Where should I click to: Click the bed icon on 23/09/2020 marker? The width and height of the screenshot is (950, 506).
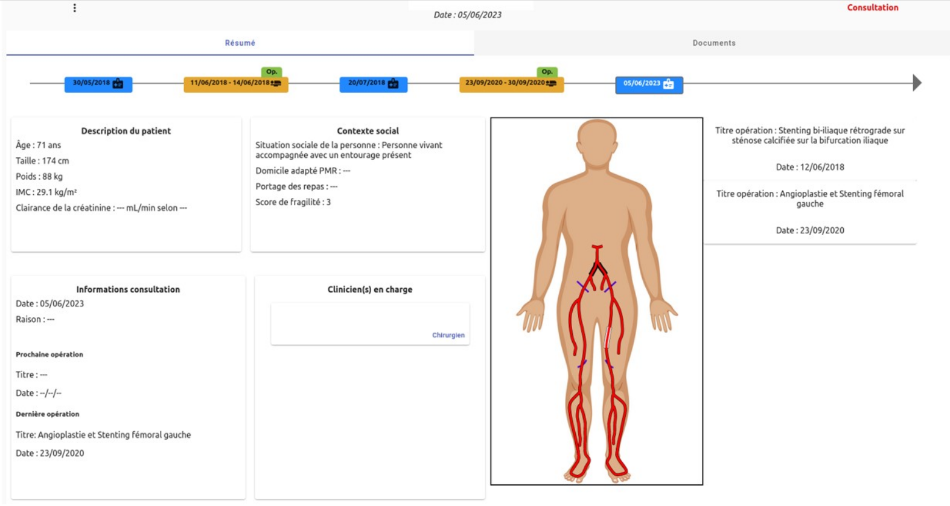551,83
